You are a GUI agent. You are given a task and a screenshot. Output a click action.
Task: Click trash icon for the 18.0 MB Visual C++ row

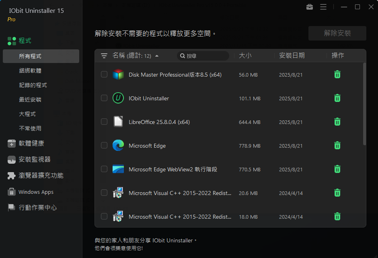click(x=337, y=216)
